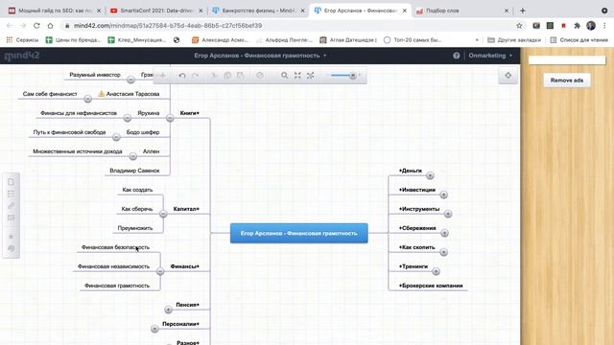614x345 pixels.
Task: Open the bookmarks overflow chevron
Action: coord(477,40)
